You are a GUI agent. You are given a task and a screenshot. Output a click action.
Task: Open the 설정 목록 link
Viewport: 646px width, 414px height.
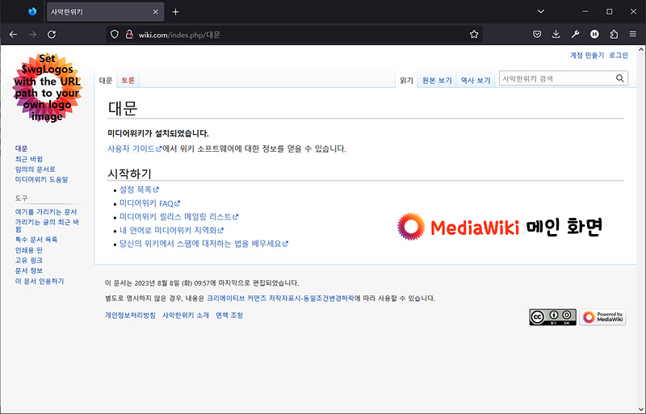coord(139,190)
